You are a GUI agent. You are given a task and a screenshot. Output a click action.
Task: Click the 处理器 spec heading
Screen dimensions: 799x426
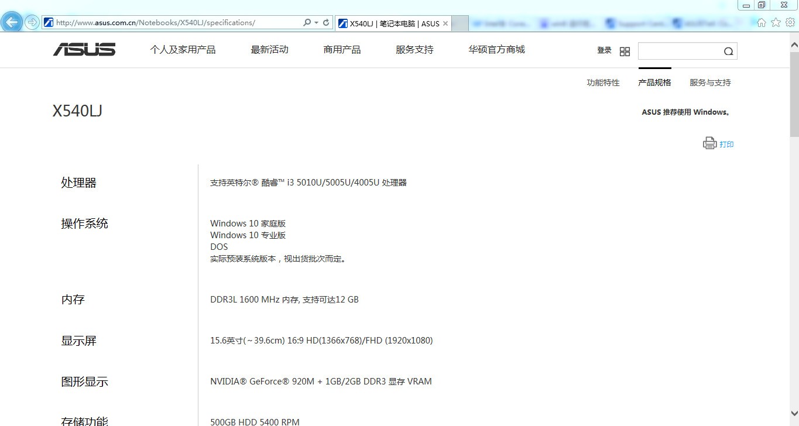[78, 183]
